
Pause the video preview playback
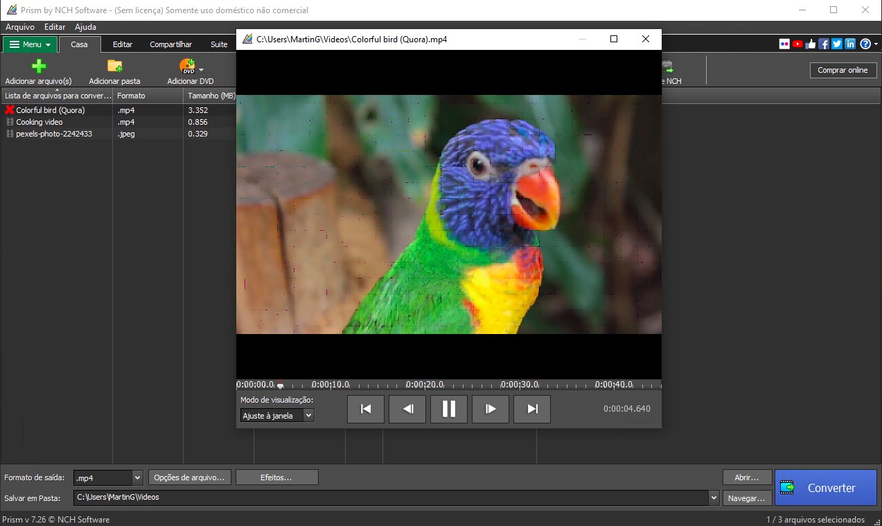[449, 409]
